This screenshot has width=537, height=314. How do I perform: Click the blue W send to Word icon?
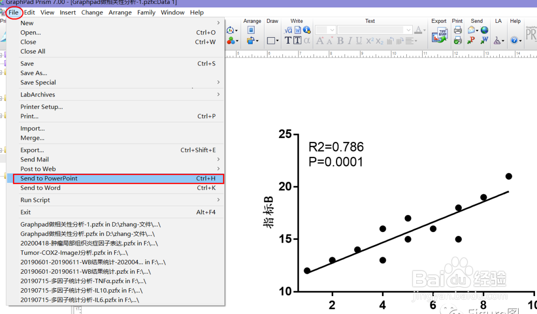pos(484,41)
